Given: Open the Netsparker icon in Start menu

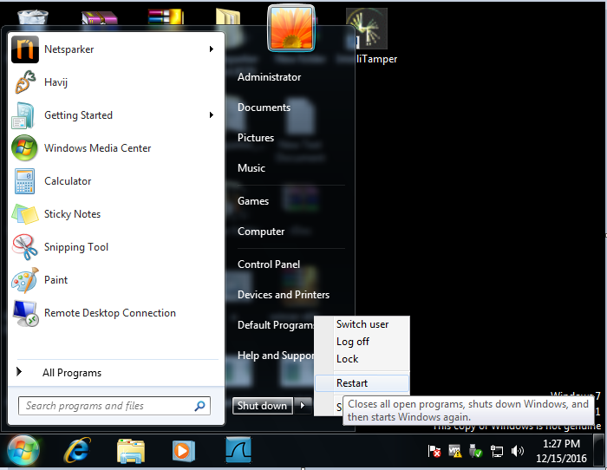Looking at the screenshot, I should pos(25,49).
